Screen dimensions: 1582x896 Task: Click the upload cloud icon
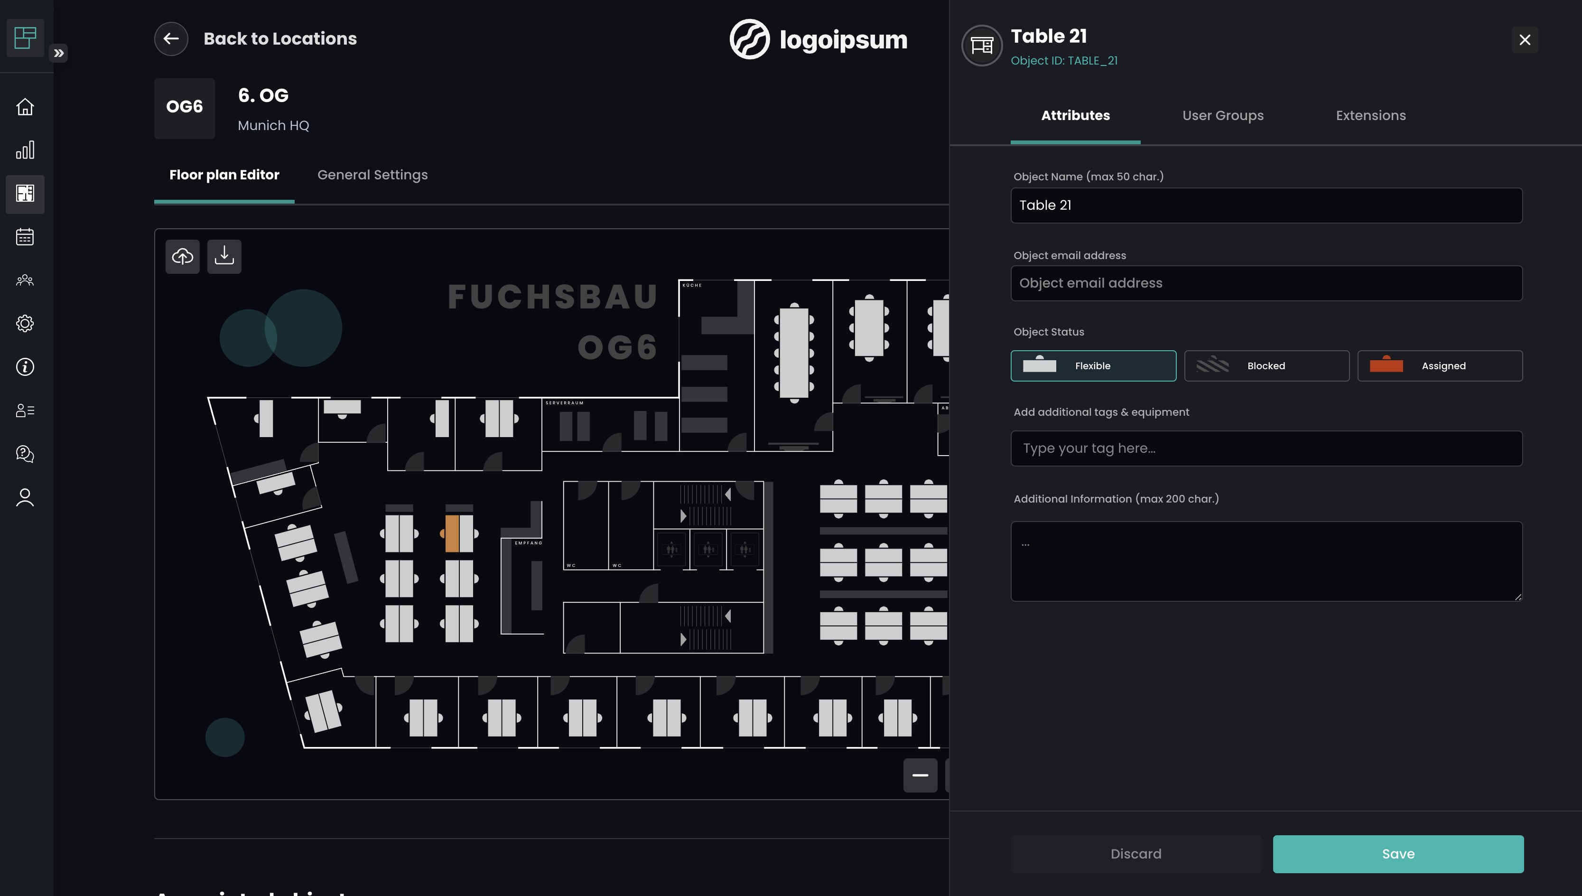182,257
